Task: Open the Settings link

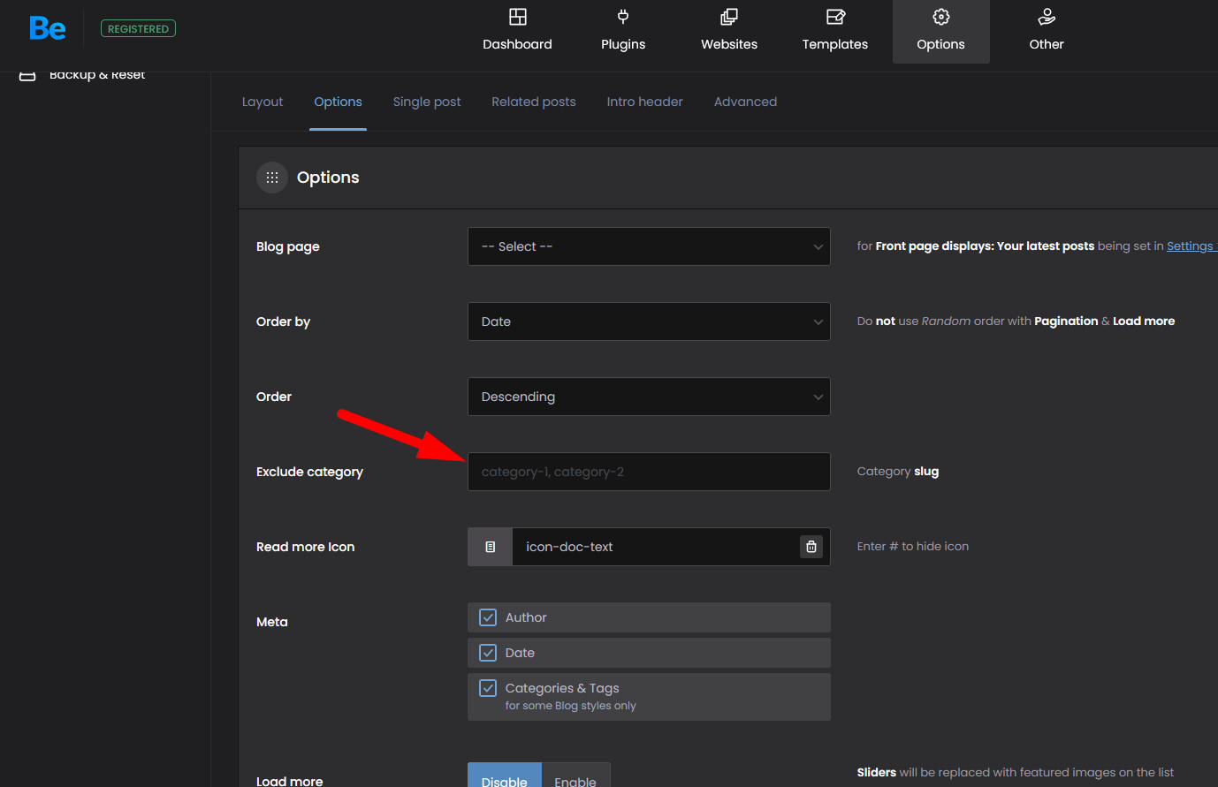Action: click(1190, 246)
